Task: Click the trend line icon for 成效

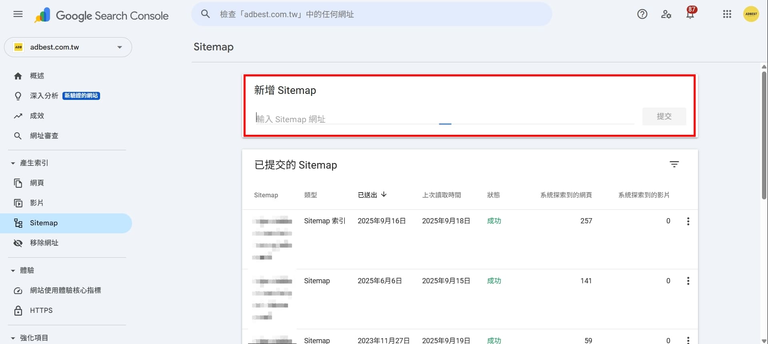Action: point(18,116)
